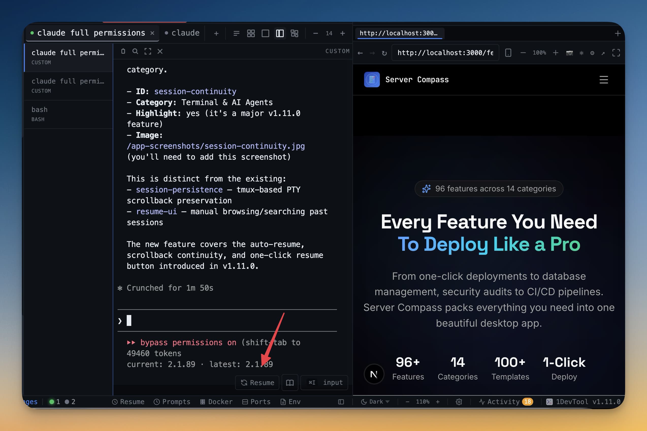Toggle the sidebar panel icon in status bar
This screenshot has height=431, width=647.
pyautogui.click(x=341, y=402)
